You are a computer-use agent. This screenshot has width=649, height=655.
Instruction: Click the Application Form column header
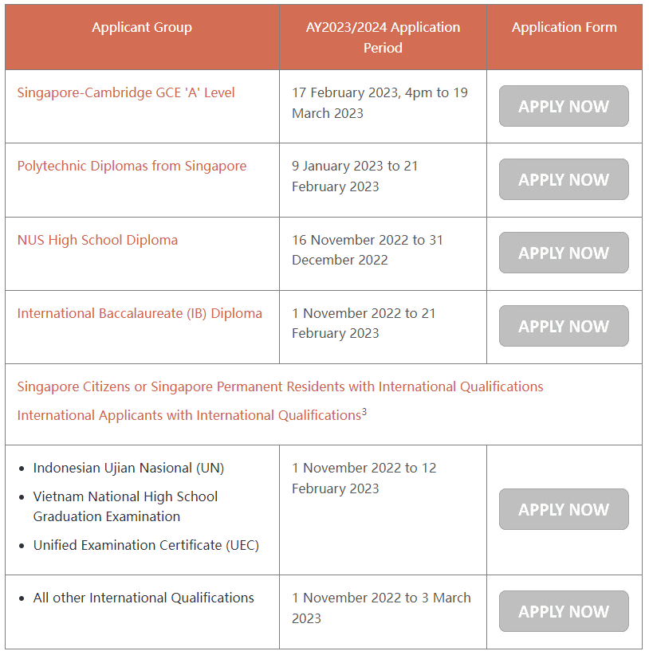click(x=564, y=27)
